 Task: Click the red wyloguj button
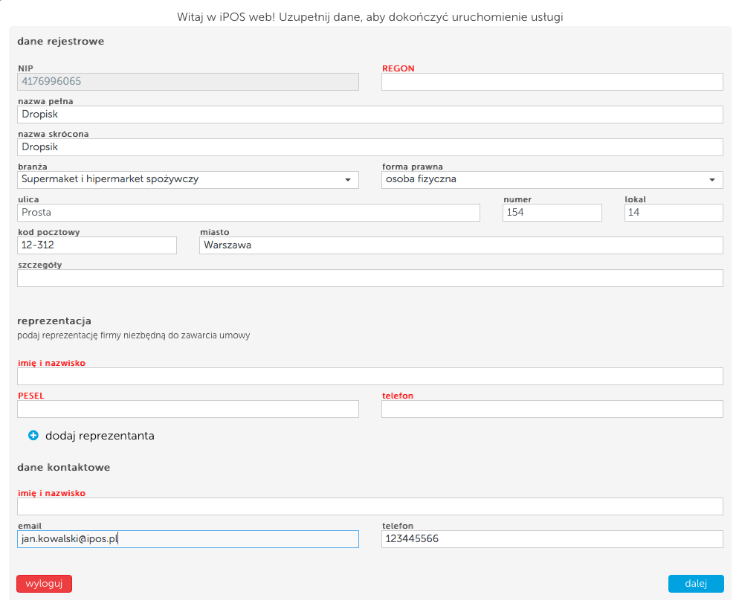45,584
